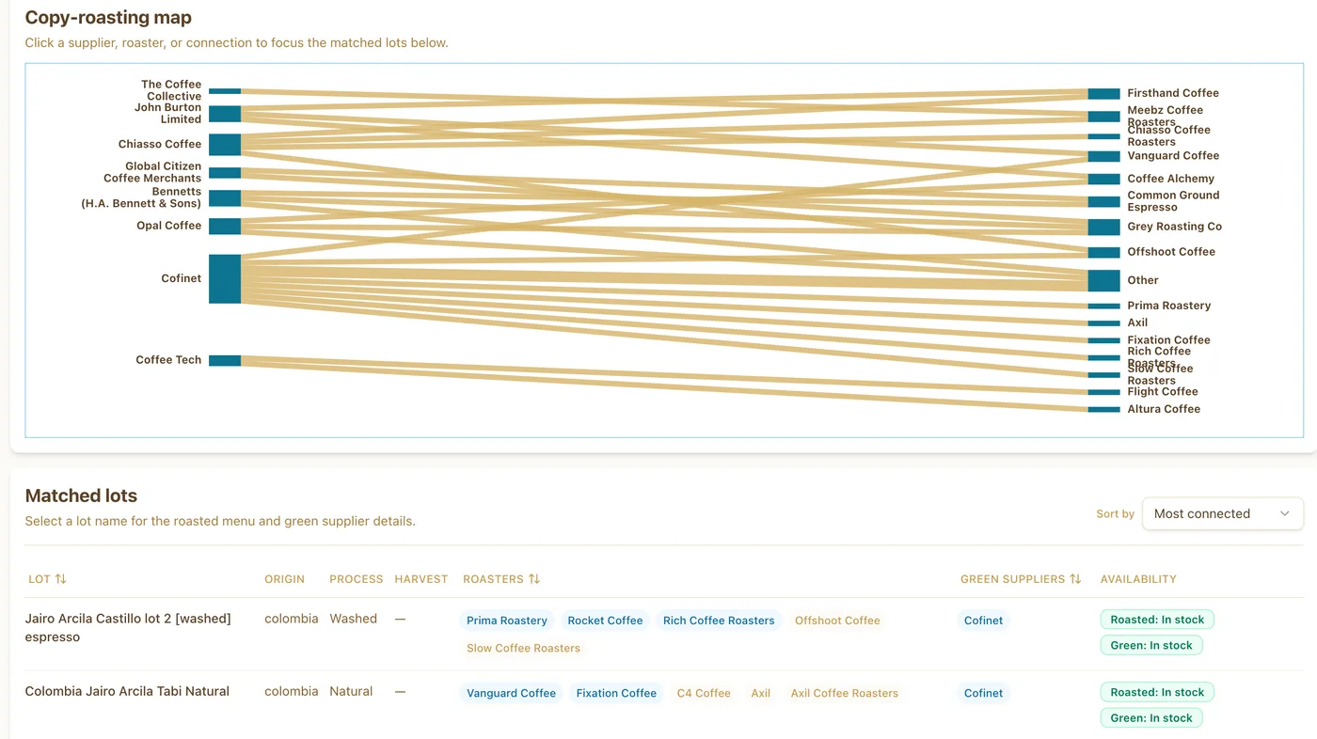
Task: Click the Flight Coffee roaster node
Action: point(1103,392)
